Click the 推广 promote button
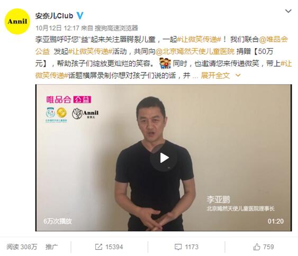 pos(51,246)
